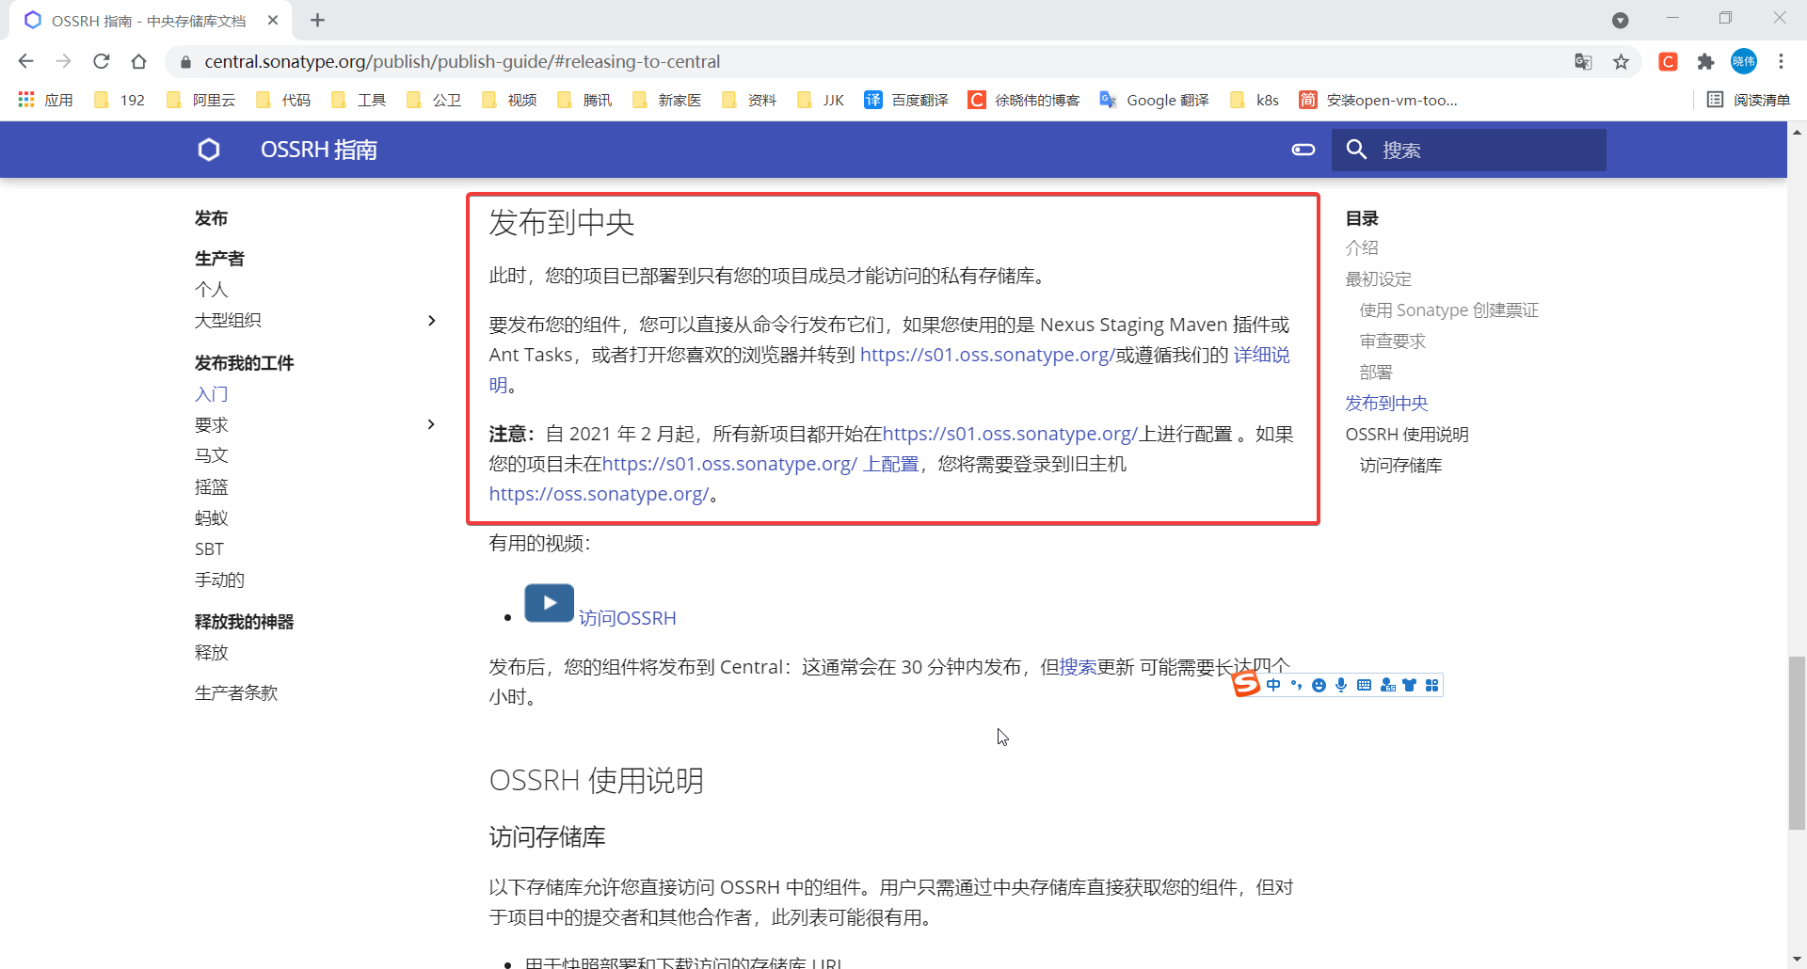Viewport: 1807px width, 969px height.
Task: Click the Sogou microphone voice input icon
Action: [1341, 685]
